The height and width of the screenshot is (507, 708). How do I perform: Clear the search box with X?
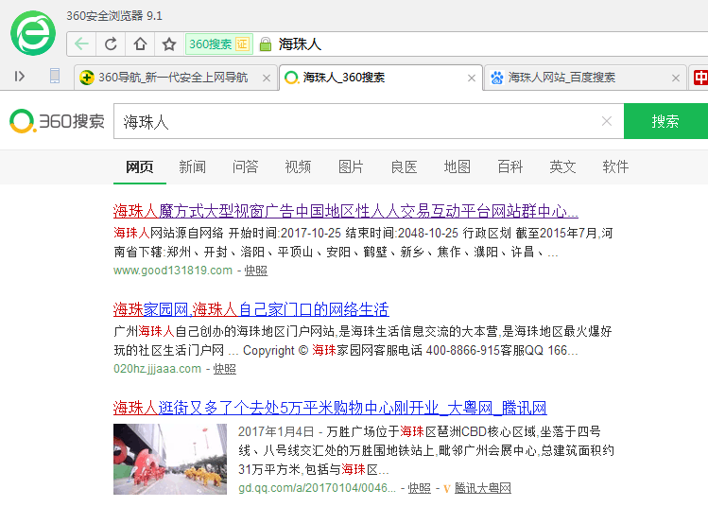[607, 121]
